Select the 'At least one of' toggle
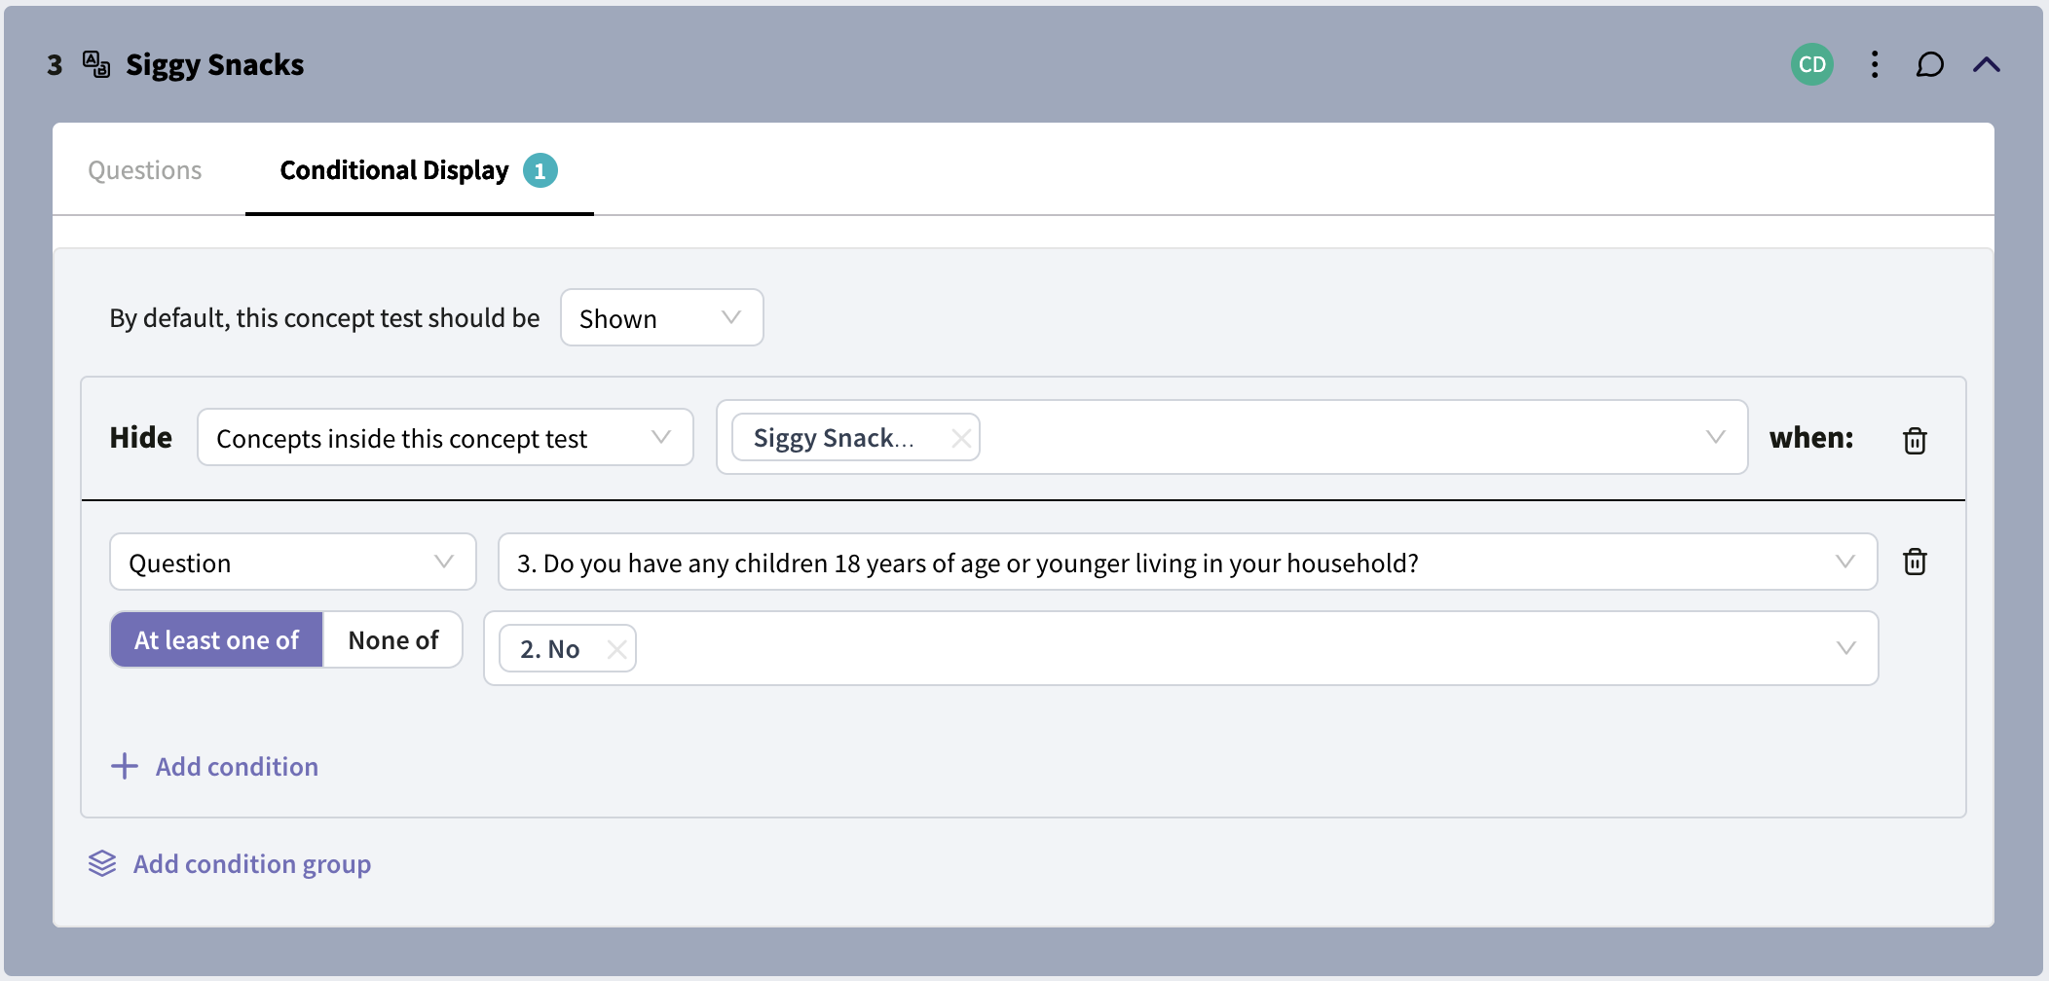Screen dimensions: 2049x981 (216, 639)
